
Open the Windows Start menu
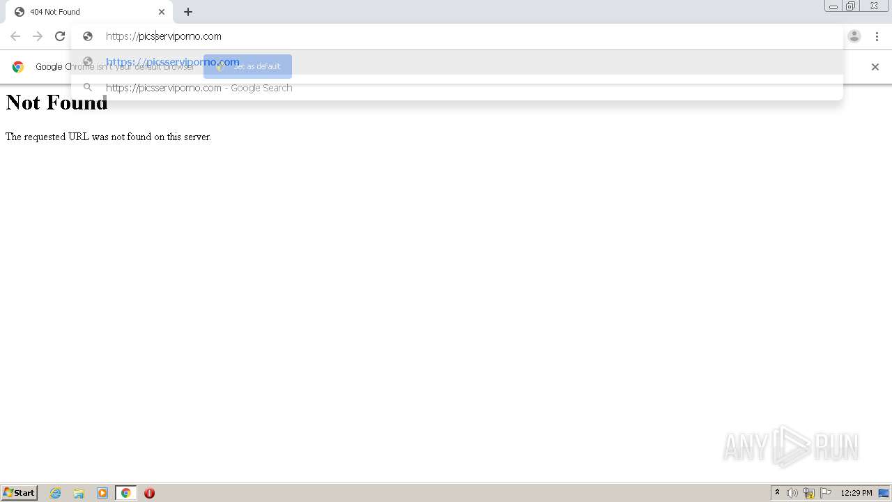pos(19,493)
